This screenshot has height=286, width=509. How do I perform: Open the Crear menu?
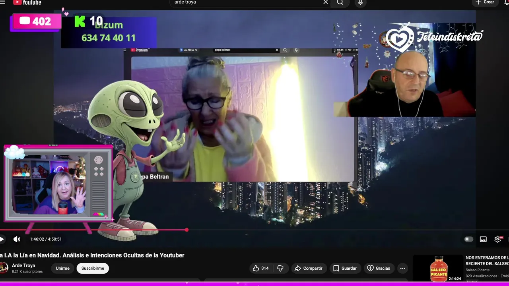click(485, 2)
